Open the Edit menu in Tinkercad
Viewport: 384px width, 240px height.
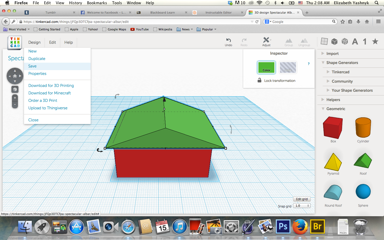(x=52, y=42)
